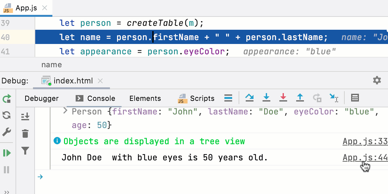Expand hidden sidebar actions with double chevron
The width and height of the screenshot is (388, 194).
coord(6,191)
